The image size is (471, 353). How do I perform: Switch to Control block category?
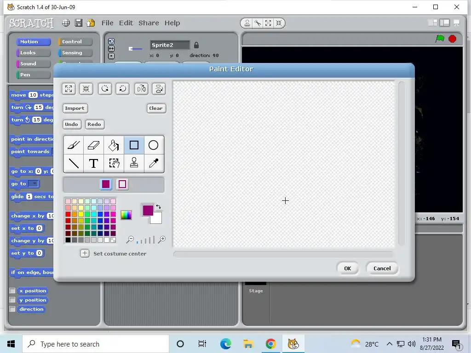(x=75, y=42)
